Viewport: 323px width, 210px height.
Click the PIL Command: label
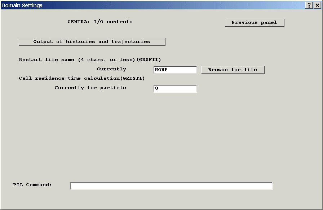(x=32, y=185)
